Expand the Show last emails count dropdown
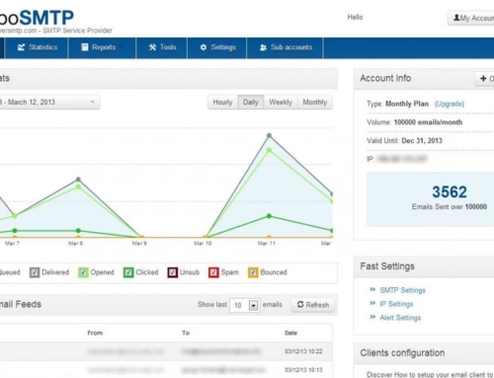This screenshot has height=378, width=494. (244, 305)
